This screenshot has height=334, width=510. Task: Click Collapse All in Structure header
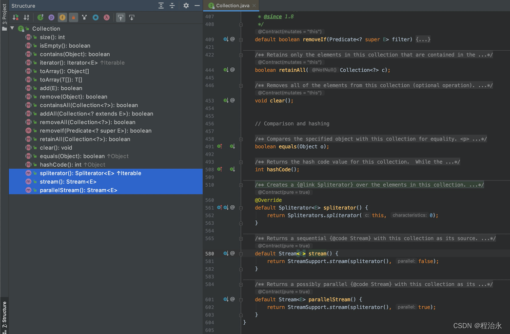tap(172, 5)
